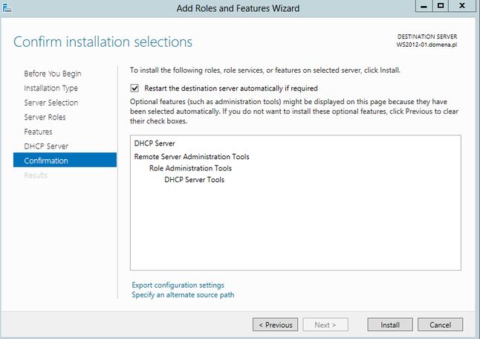Viewport: 480px width, 339px height.
Task: Go to the Before You Begin step
Action: coord(53,74)
